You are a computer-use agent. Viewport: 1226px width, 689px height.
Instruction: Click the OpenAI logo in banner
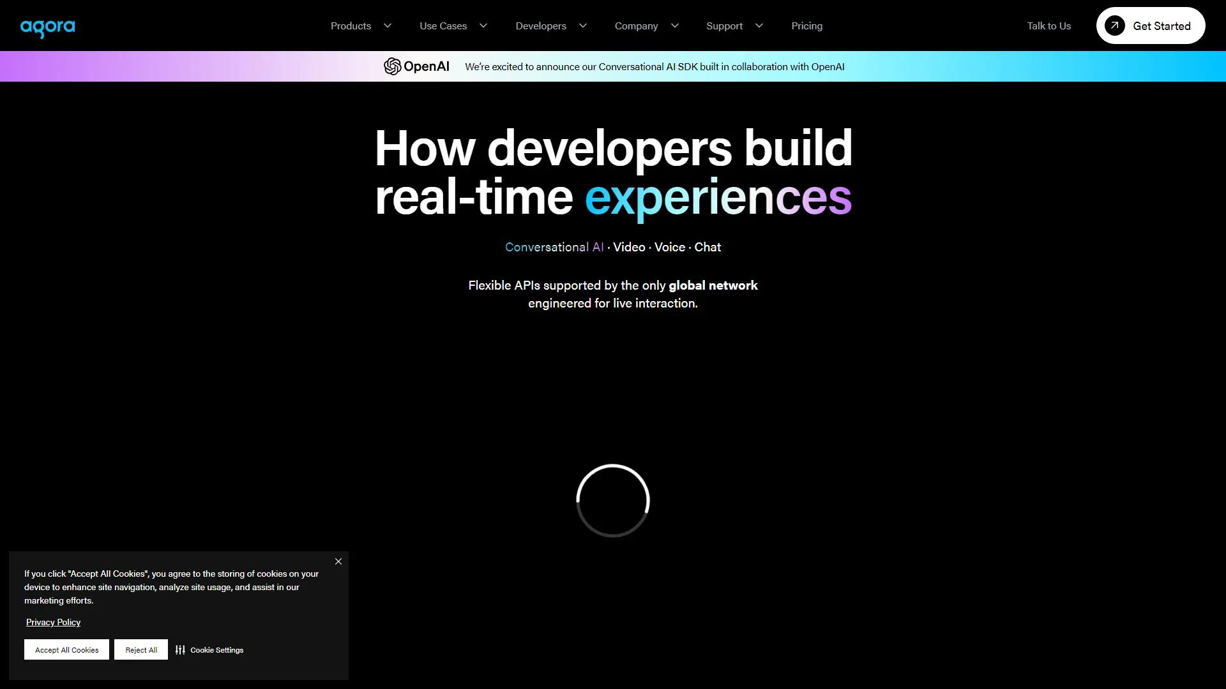pos(416,66)
